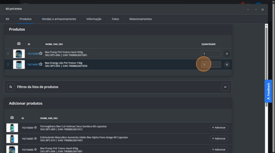This screenshot has height=153, width=275.
Task: Click camera column icon in Produtos table
Action: (19, 44)
